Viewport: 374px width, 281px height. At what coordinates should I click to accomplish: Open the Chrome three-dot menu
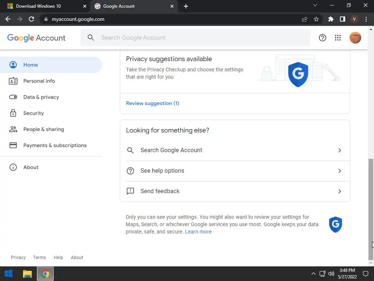coord(366,19)
